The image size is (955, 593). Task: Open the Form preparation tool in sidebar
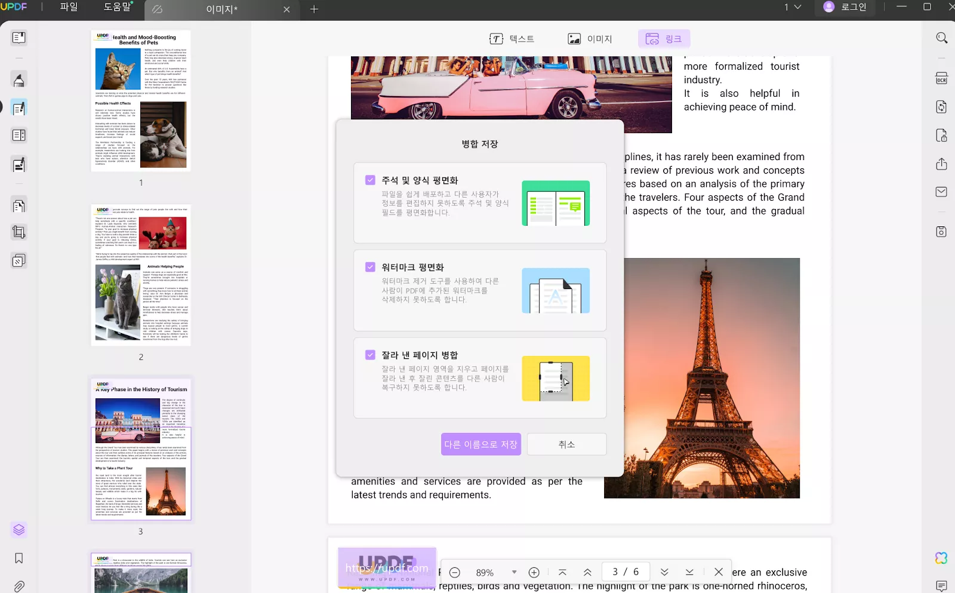click(19, 164)
